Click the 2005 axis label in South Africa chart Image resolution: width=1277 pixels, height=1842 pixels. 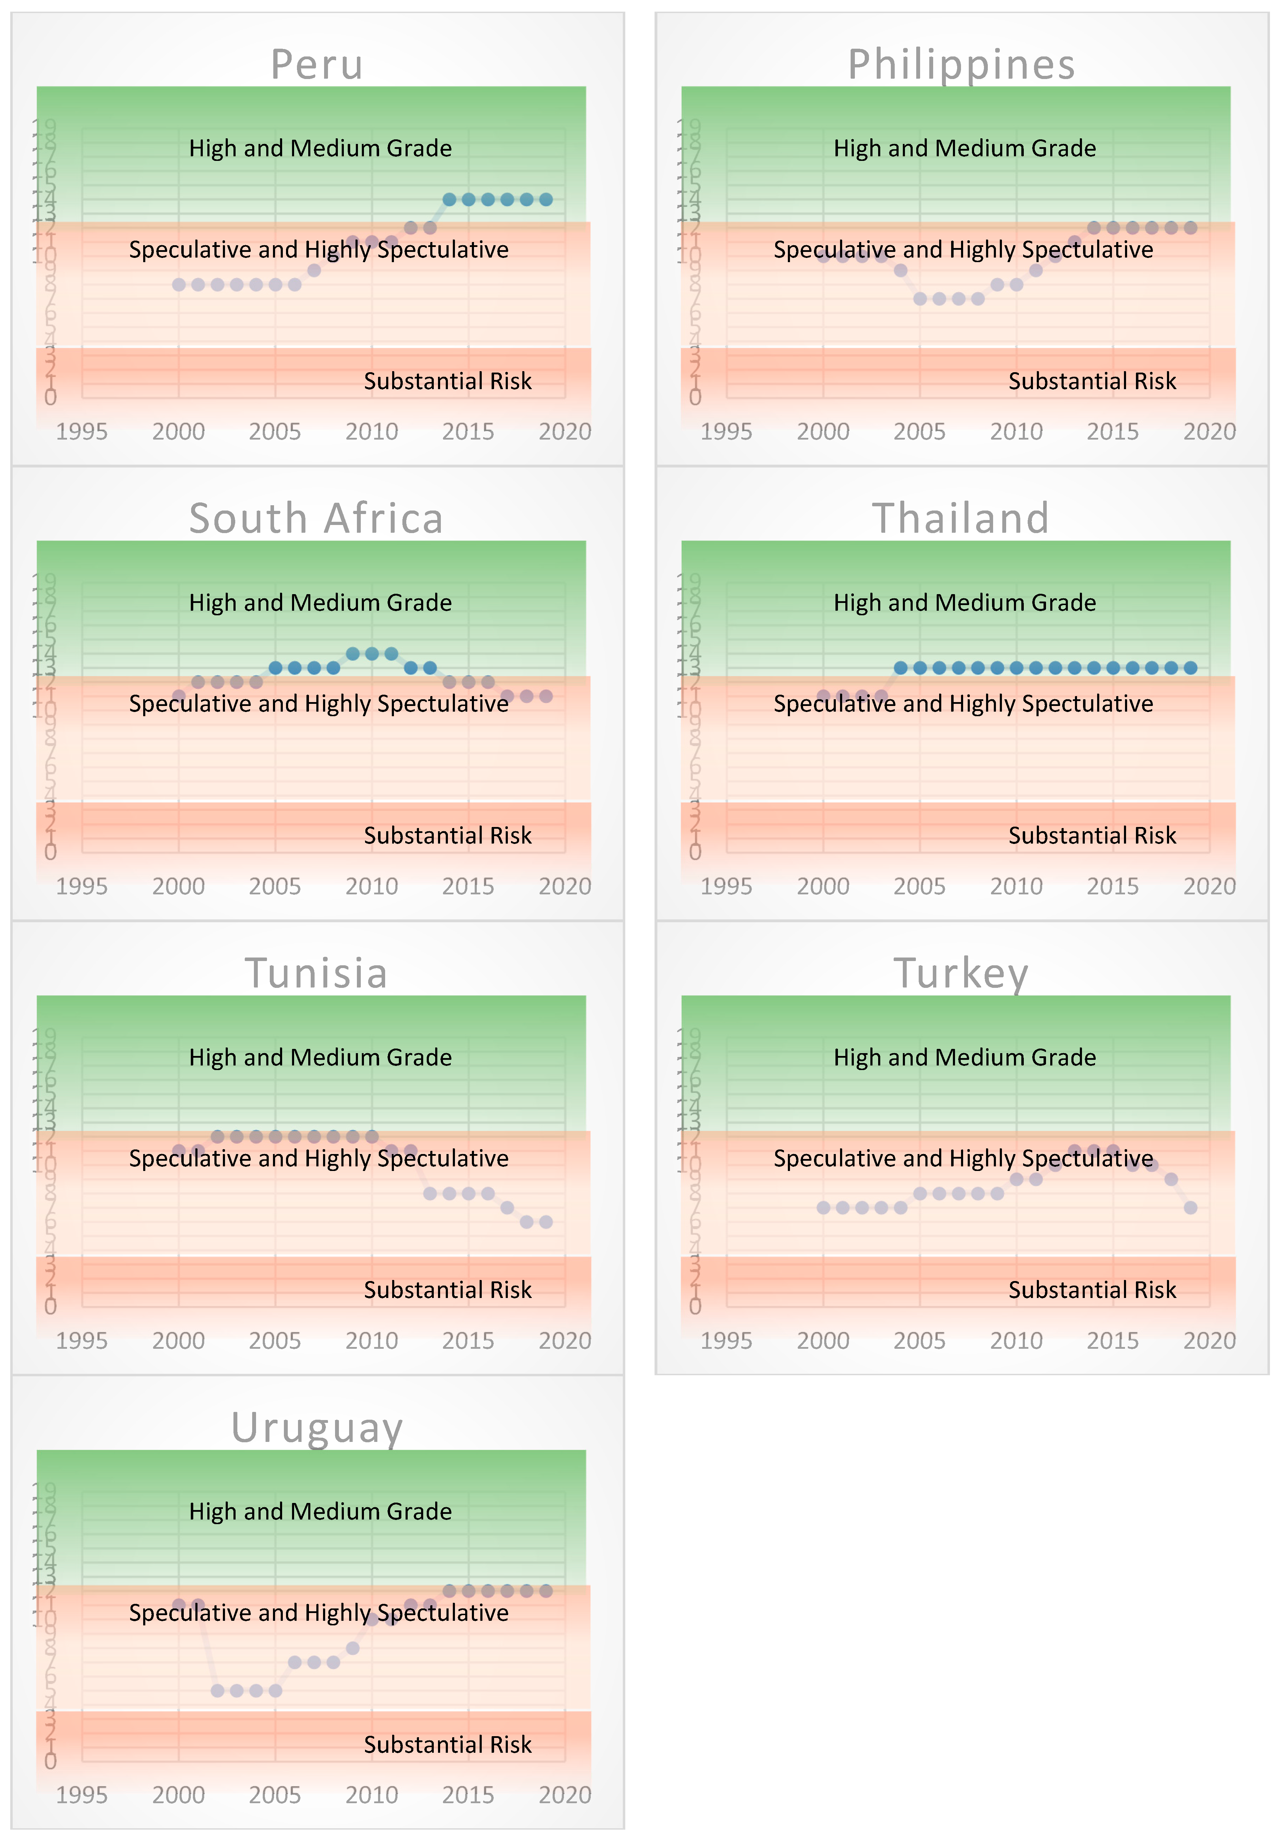coord(274,886)
